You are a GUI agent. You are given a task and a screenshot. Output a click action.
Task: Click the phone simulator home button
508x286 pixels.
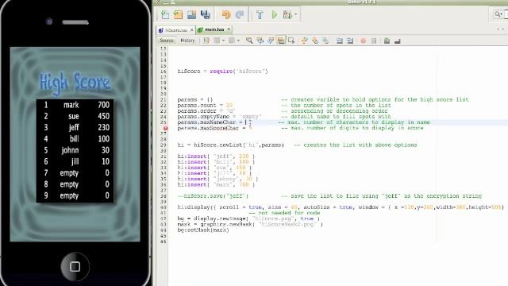click(x=75, y=267)
